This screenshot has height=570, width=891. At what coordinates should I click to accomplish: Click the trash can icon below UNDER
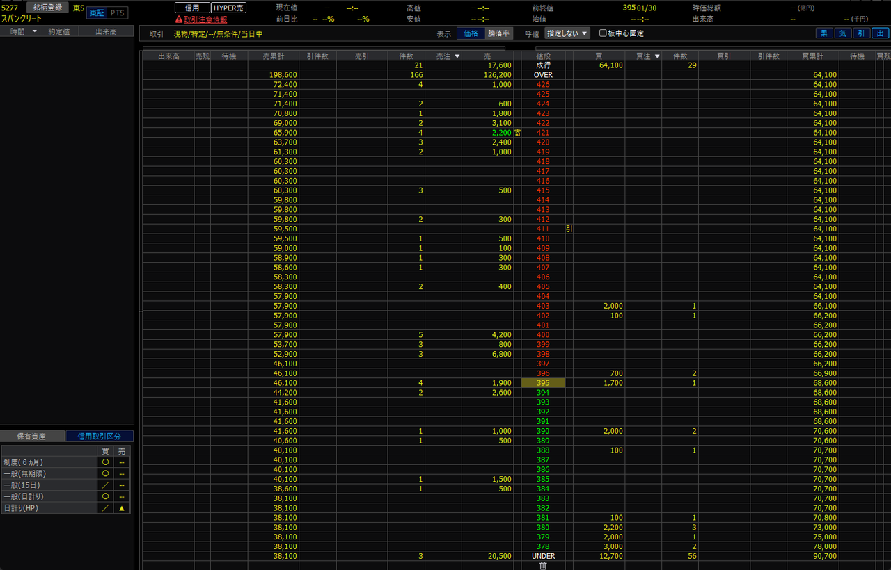(543, 565)
